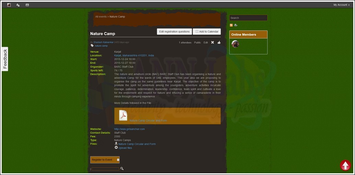Open the friends icon in top bar
The height and width of the screenshot is (175, 355).
click(18, 5)
